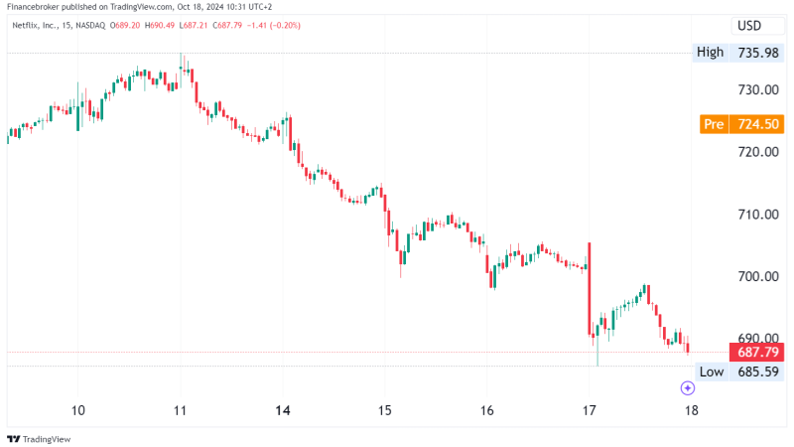Click the 15 interval indicator in legend

66,26
